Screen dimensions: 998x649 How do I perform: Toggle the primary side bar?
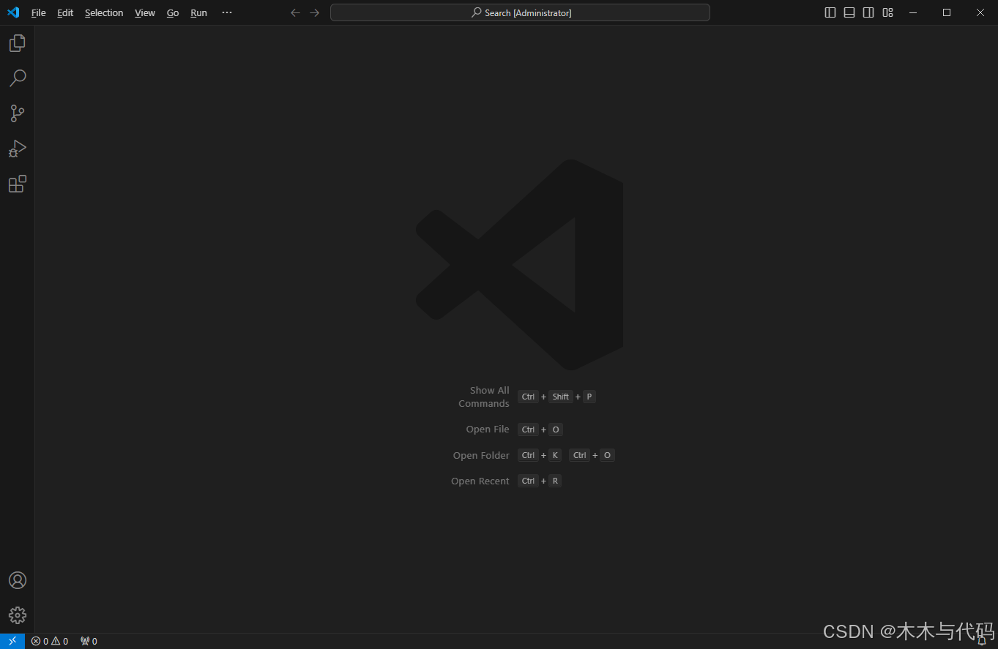click(830, 12)
